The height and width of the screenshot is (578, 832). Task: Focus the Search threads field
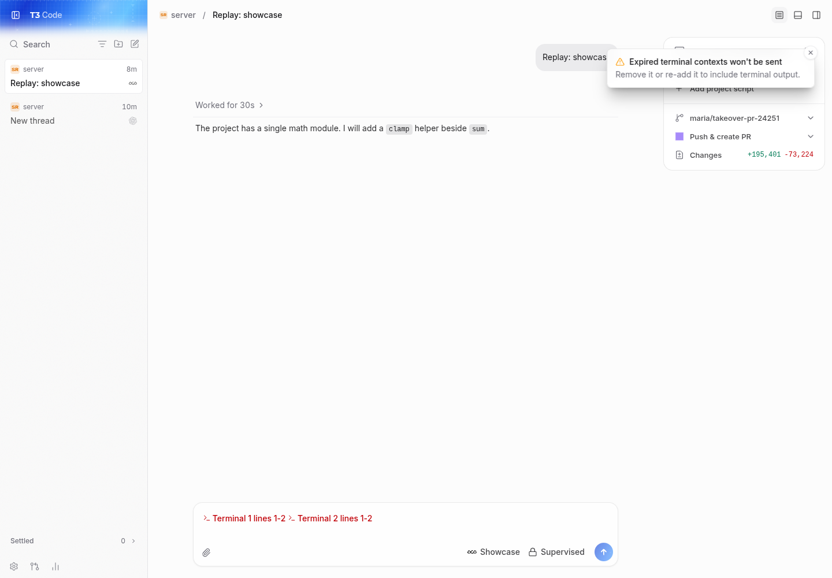51,45
